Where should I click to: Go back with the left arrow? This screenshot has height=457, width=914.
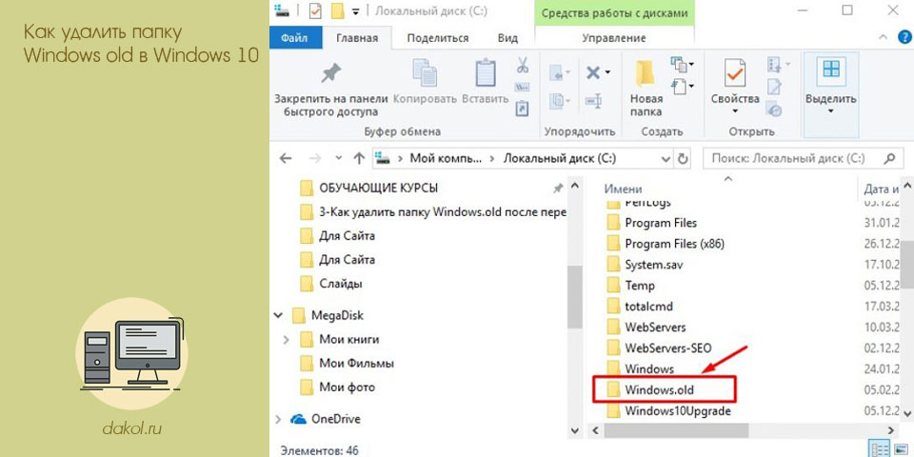pyautogui.click(x=286, y=159)
